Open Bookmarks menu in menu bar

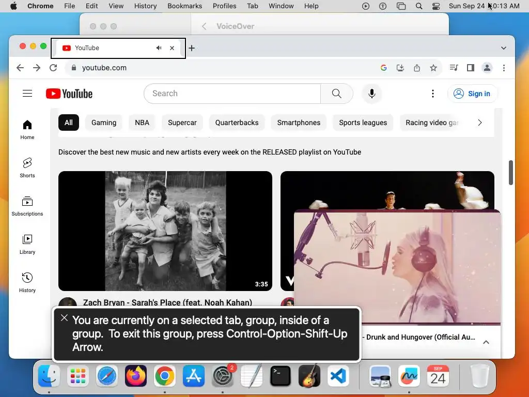(x=184, y=6)
